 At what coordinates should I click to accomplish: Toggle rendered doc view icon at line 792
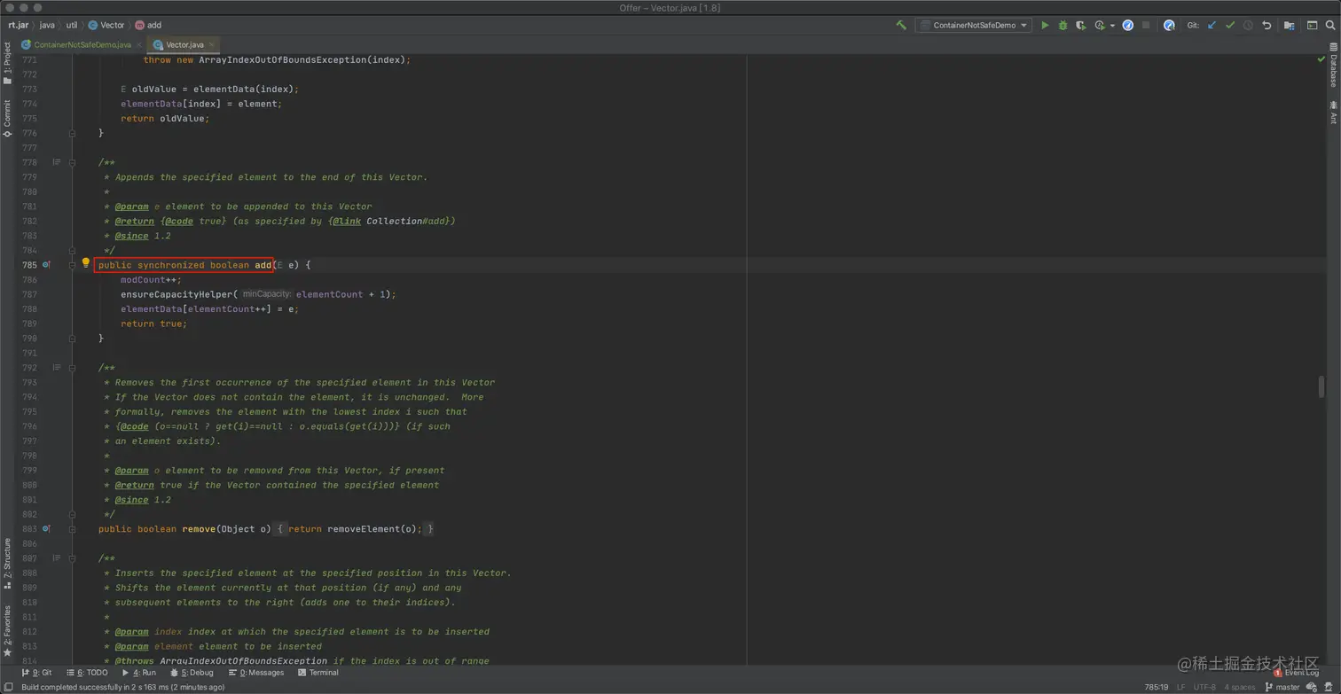(57, 368)
